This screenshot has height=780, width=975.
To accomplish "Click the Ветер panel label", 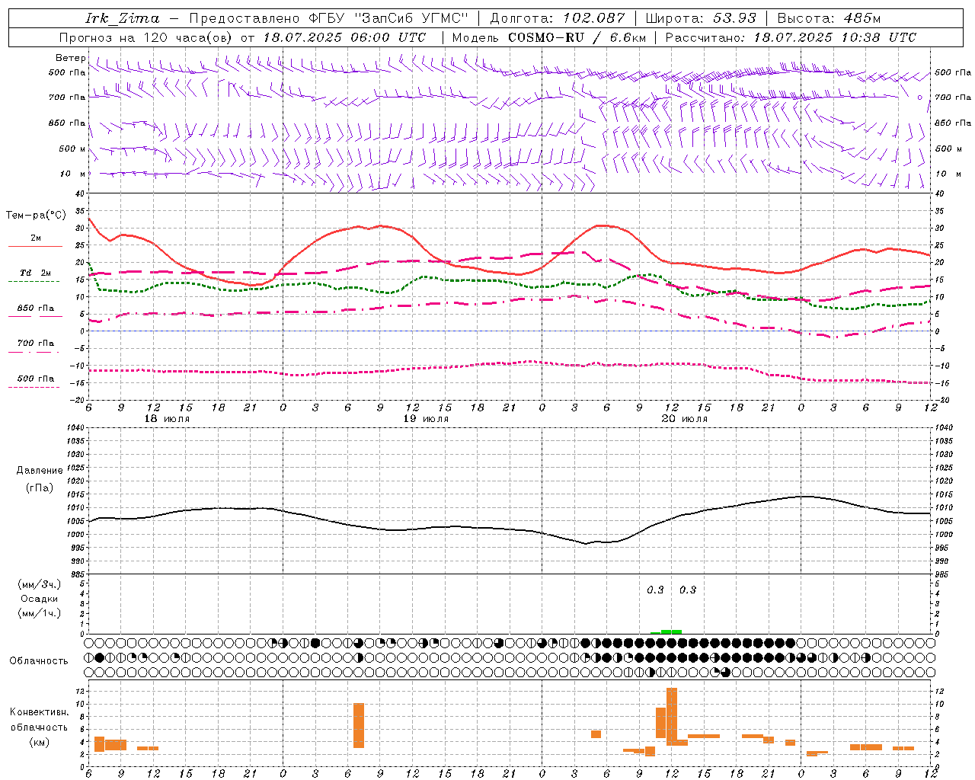I will (x=71, y=58).
